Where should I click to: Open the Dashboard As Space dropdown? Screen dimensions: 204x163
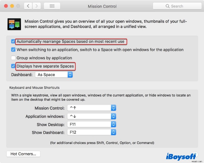pyautogui.click(x=54, y=75)
